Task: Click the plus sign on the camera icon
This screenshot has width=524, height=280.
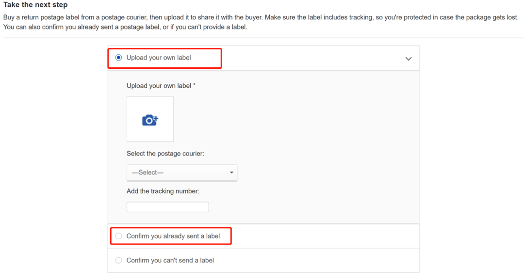Action: 156,118
